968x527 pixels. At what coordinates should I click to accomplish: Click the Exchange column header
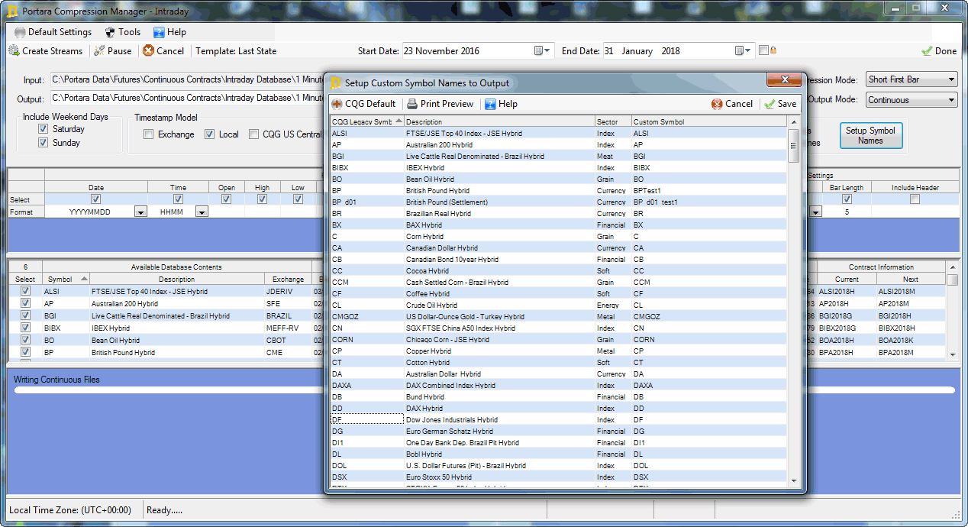287,280
